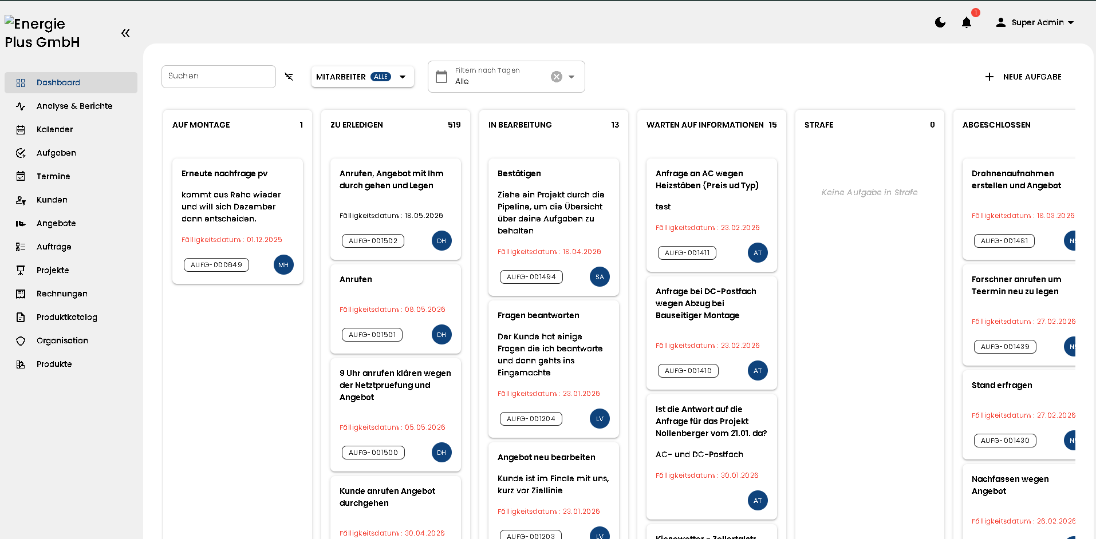Viewport: 1096px width, 539px height.
Task: Open the calendar icon in the day filter
Action: (x=441, y=77)
